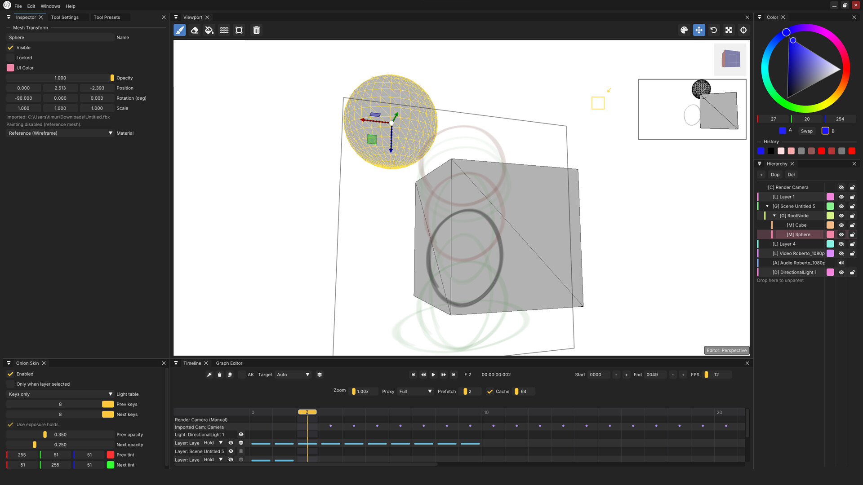
Task: Click the trash icon in the viewport toolbar
Action: coord(256,30)
